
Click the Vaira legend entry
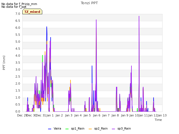click(x=55, y=129)
